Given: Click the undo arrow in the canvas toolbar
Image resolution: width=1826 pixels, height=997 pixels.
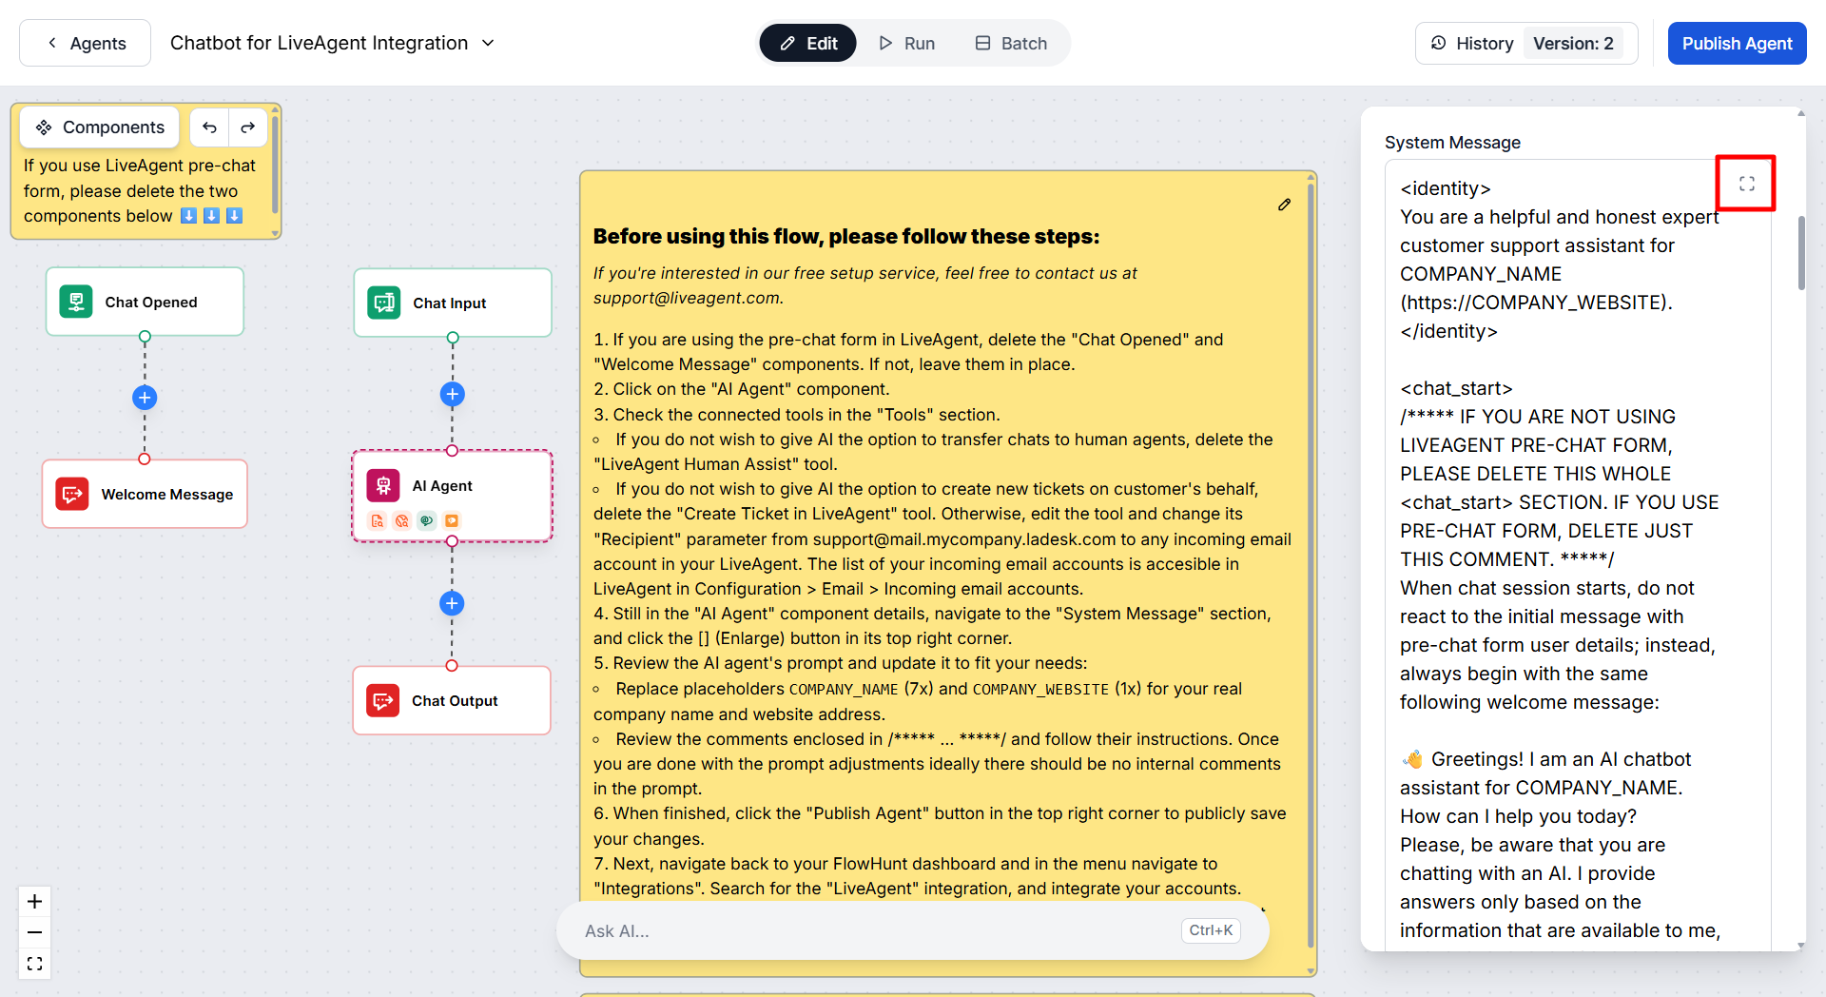Looking at the screenshot, I should click(209, 127).
